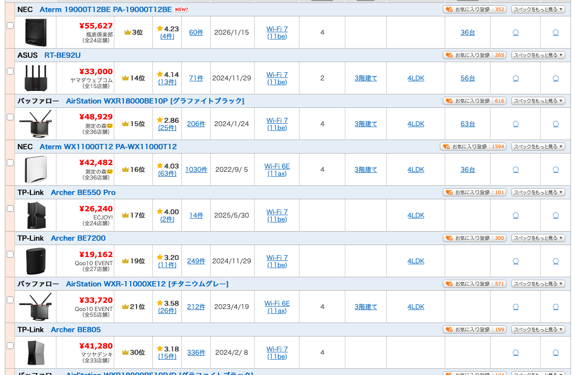Check the Archer BE7200 row checkbox
Viewport: 572px width, 375px height.
[x=10, y=254]
